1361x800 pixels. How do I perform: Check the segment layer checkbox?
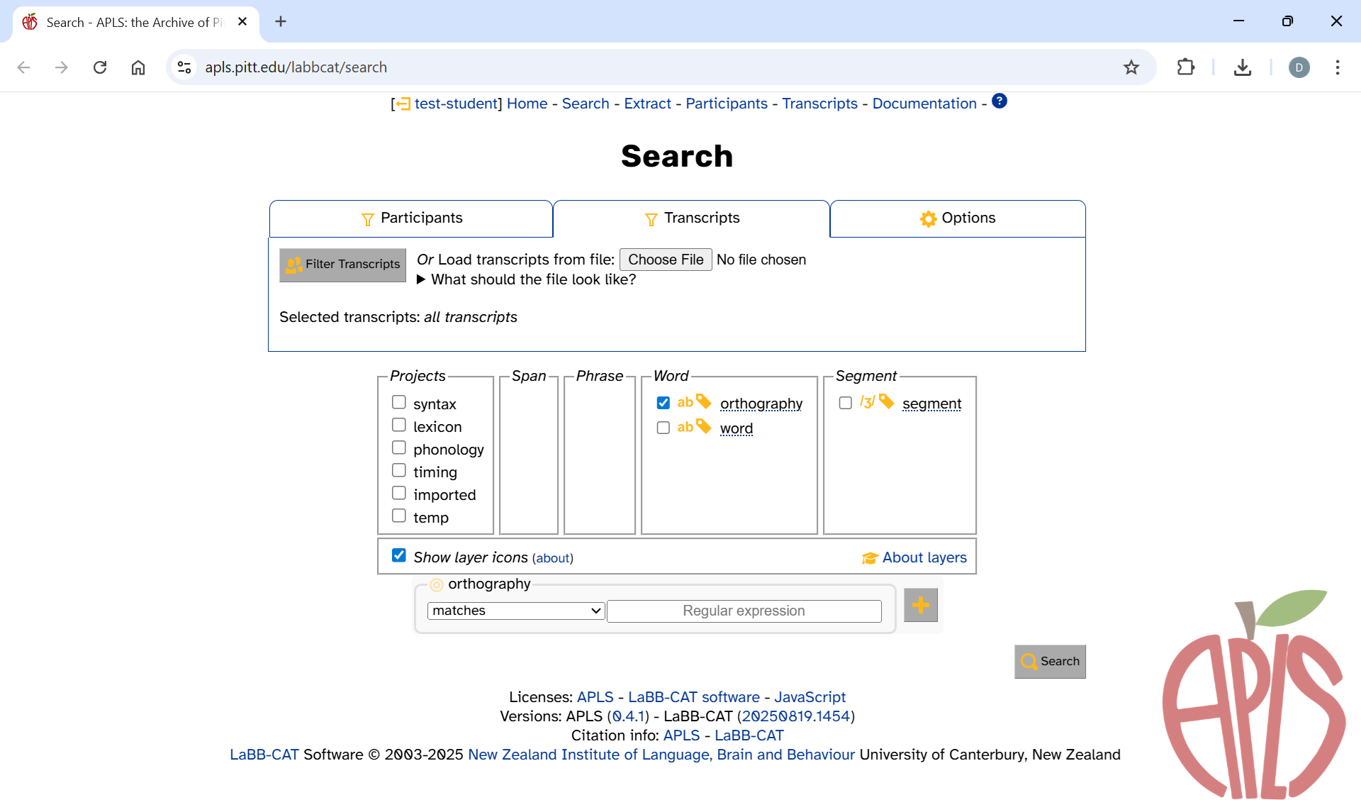click(845, 404)
